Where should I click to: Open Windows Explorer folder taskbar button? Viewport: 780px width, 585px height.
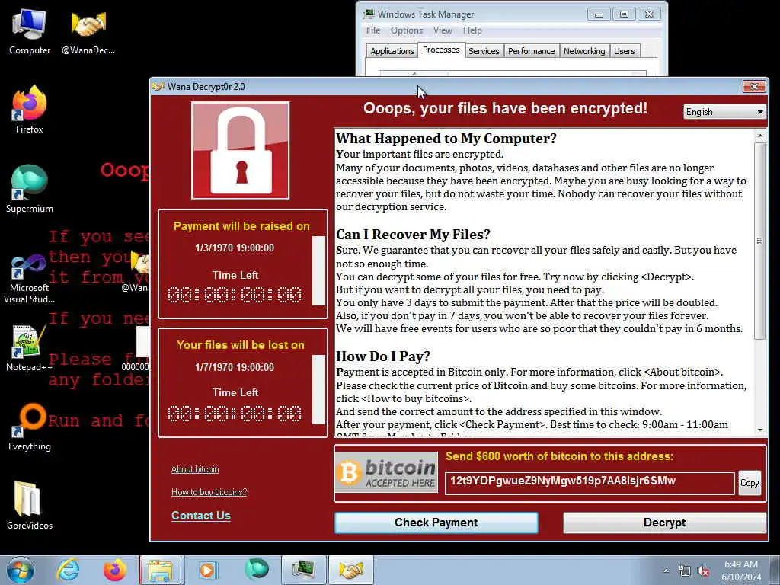160,570
